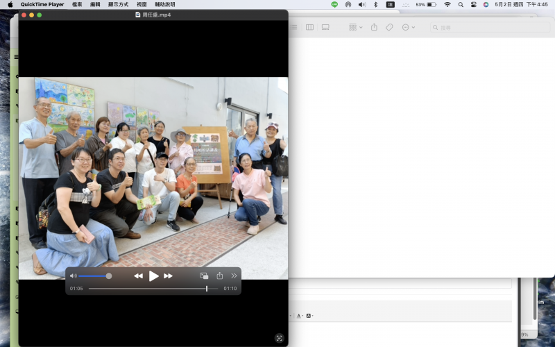The height and width of the screenshot is (347, 555).
Task: Click the fullscreen icon at bottom-right of video
Action: point(279,338)
